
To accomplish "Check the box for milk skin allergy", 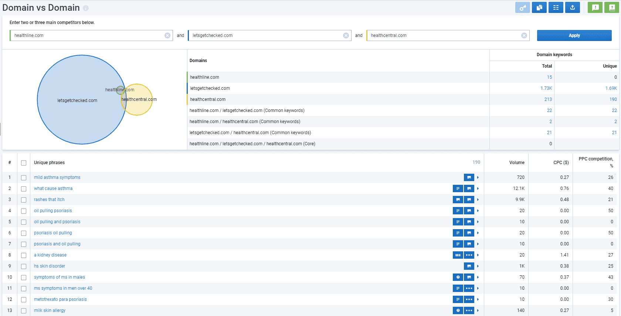I will 24,311.
